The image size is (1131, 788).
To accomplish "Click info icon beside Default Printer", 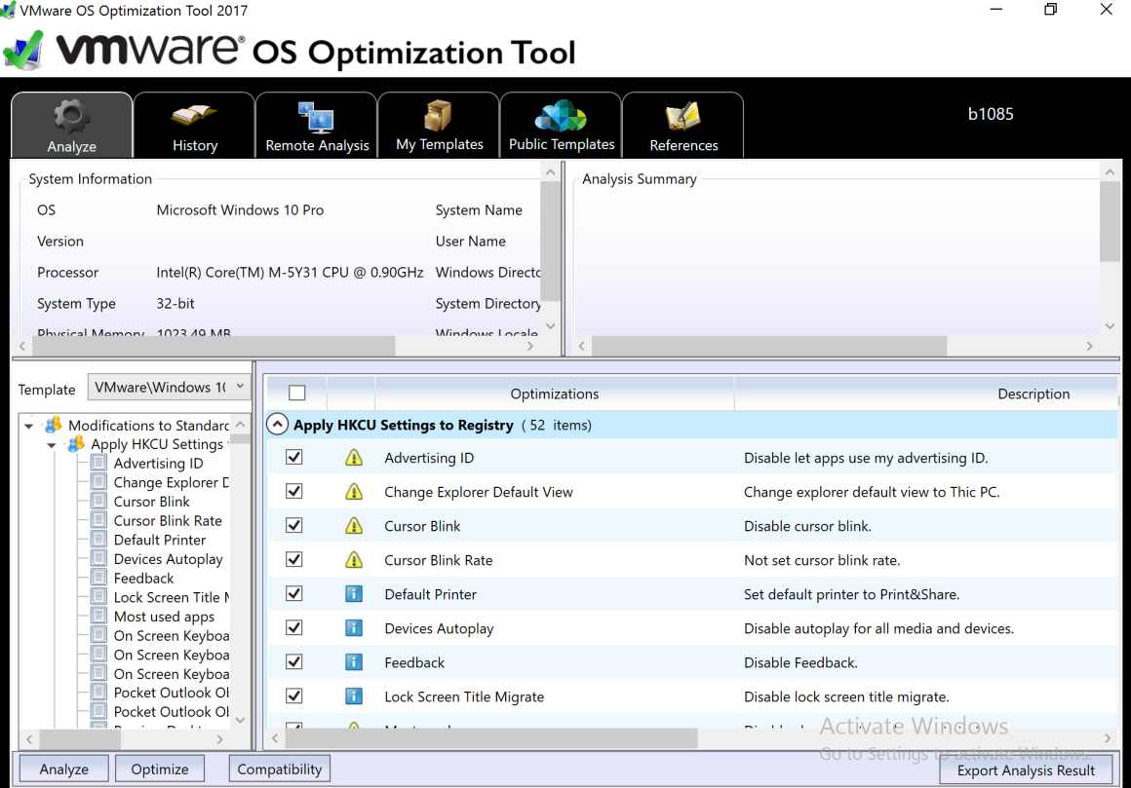I will click(x=354, y=594).
